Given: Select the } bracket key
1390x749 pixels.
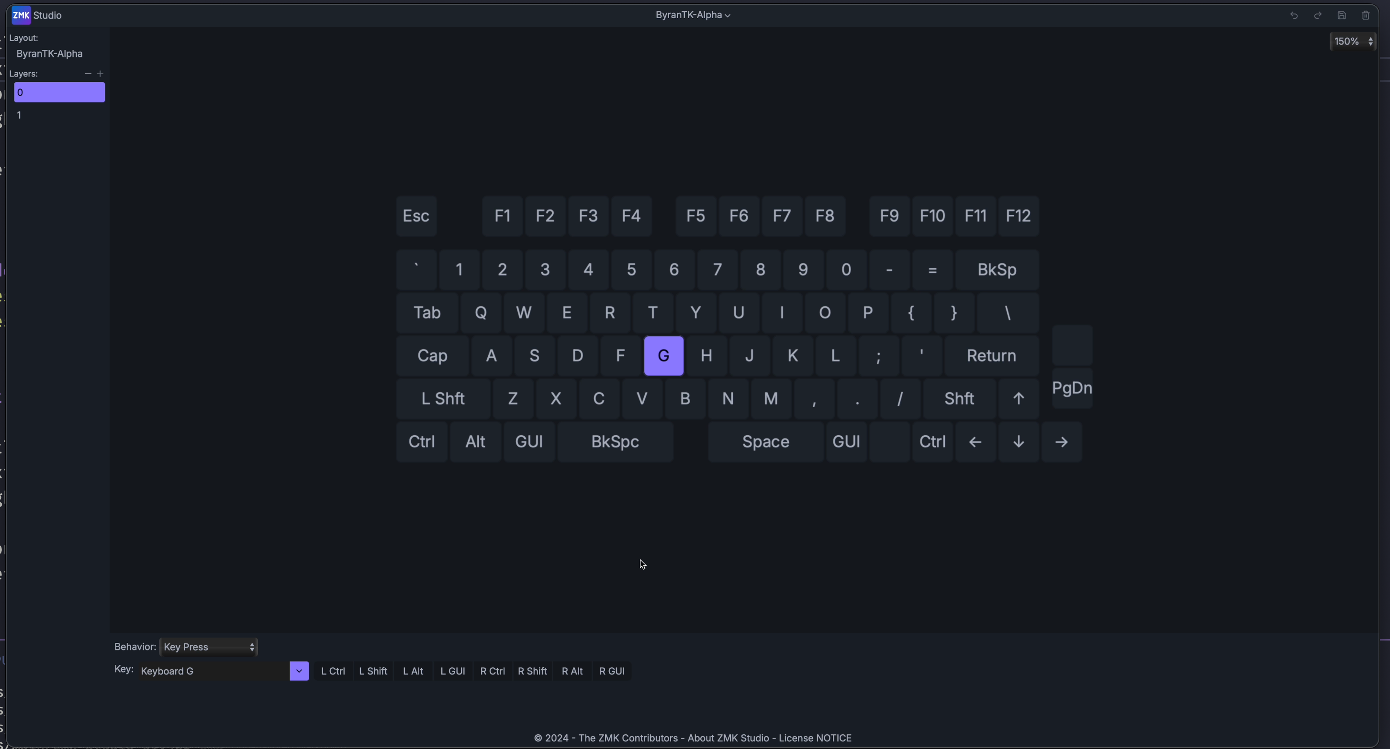Looking at the screenshot, I should click(x=954, y=313).
